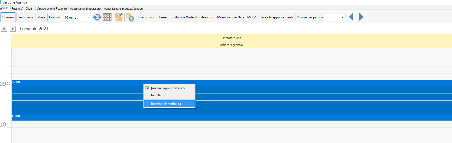Click the sabato 9 gennaio header text
This screenshot has width=452, height=143.
click(231, 45)
